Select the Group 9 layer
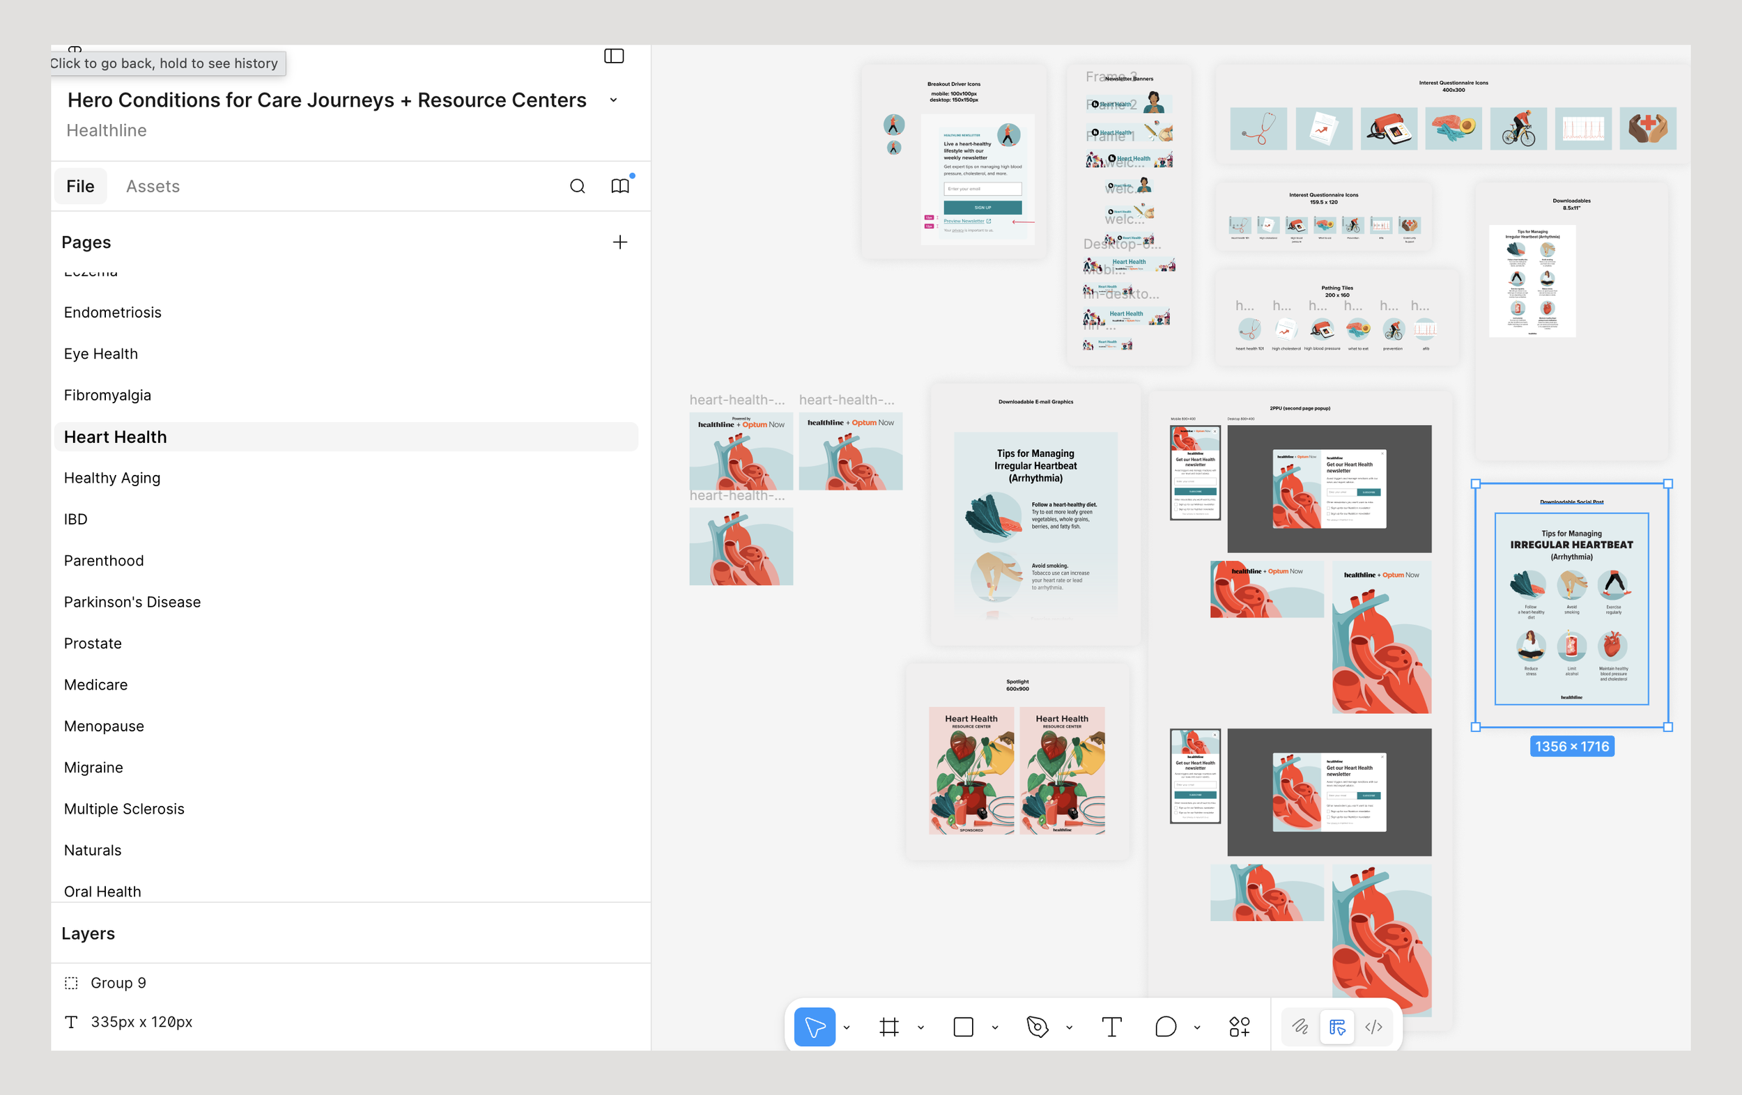Screen dimensions: 1742x1095 (118, 982)
